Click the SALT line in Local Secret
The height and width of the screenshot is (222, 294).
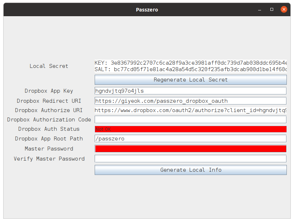click(x=190, y=69)
